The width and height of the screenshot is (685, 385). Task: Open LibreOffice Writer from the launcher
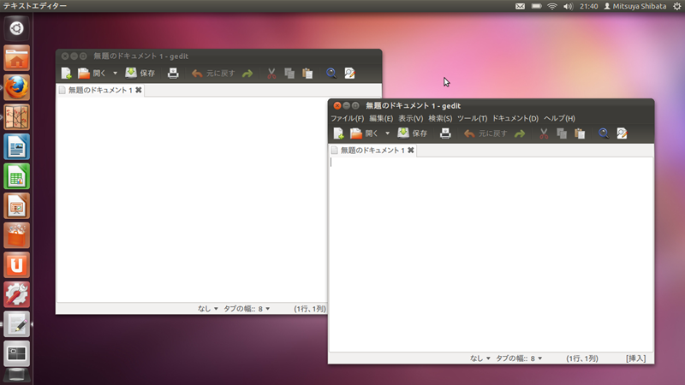16,146
